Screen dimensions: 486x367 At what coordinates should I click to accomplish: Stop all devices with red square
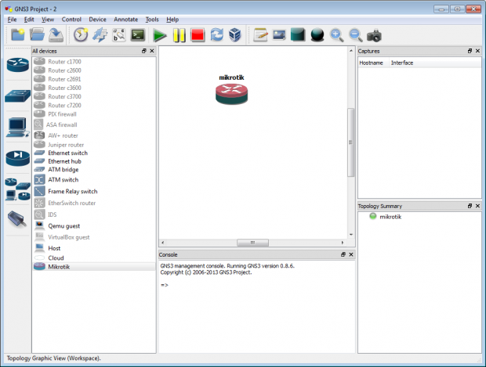tap(198, 34)
